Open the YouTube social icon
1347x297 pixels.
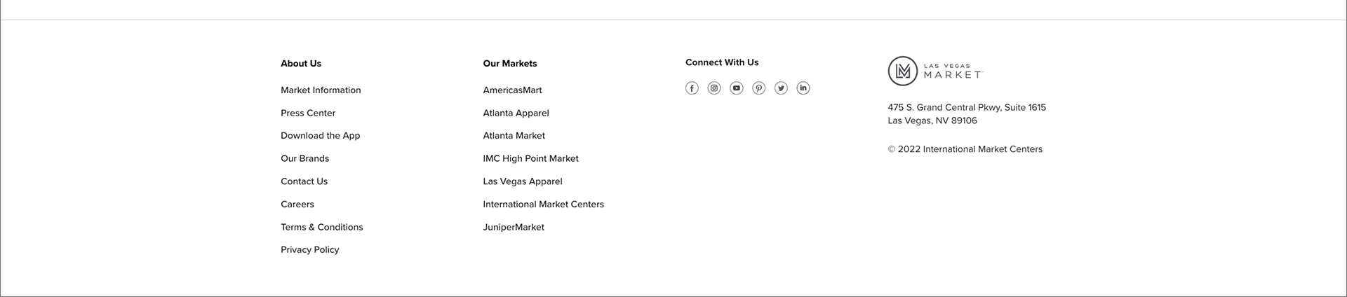pyautogui.click(x=736, y=88)
